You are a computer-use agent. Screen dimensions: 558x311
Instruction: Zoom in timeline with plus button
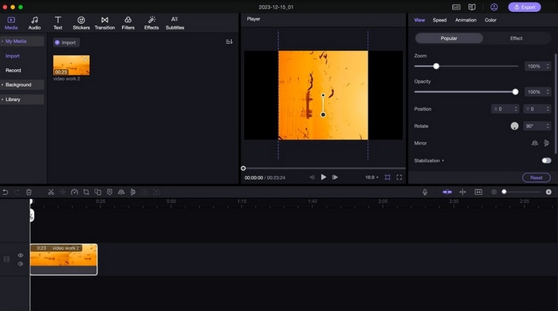coord(548,192)
